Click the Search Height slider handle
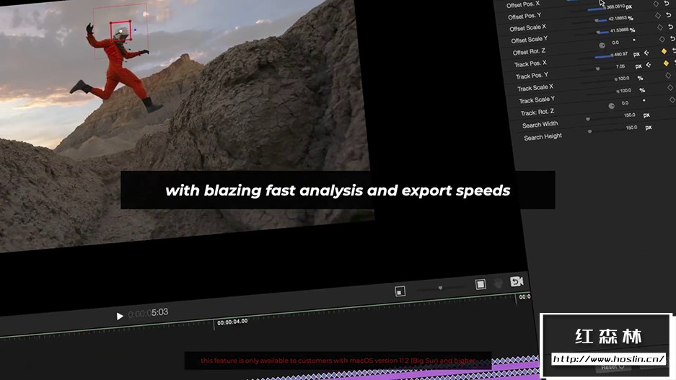This screenshot has height=380, width=676. [589, 131]
